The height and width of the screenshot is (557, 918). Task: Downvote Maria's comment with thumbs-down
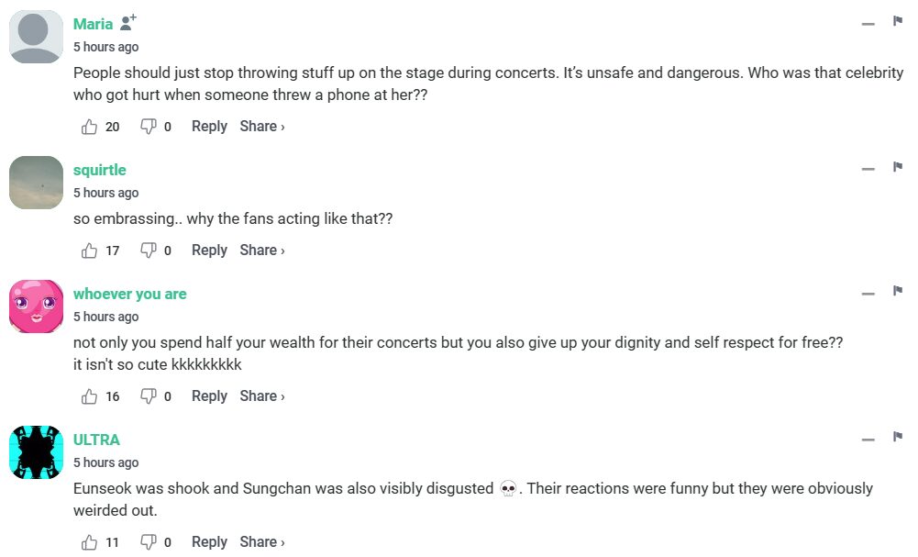[148, 127]
